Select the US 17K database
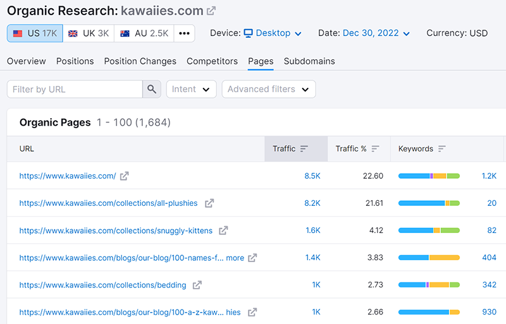Image resolution: width=506 pixels, height=324 pixels. tap(35, 33)
